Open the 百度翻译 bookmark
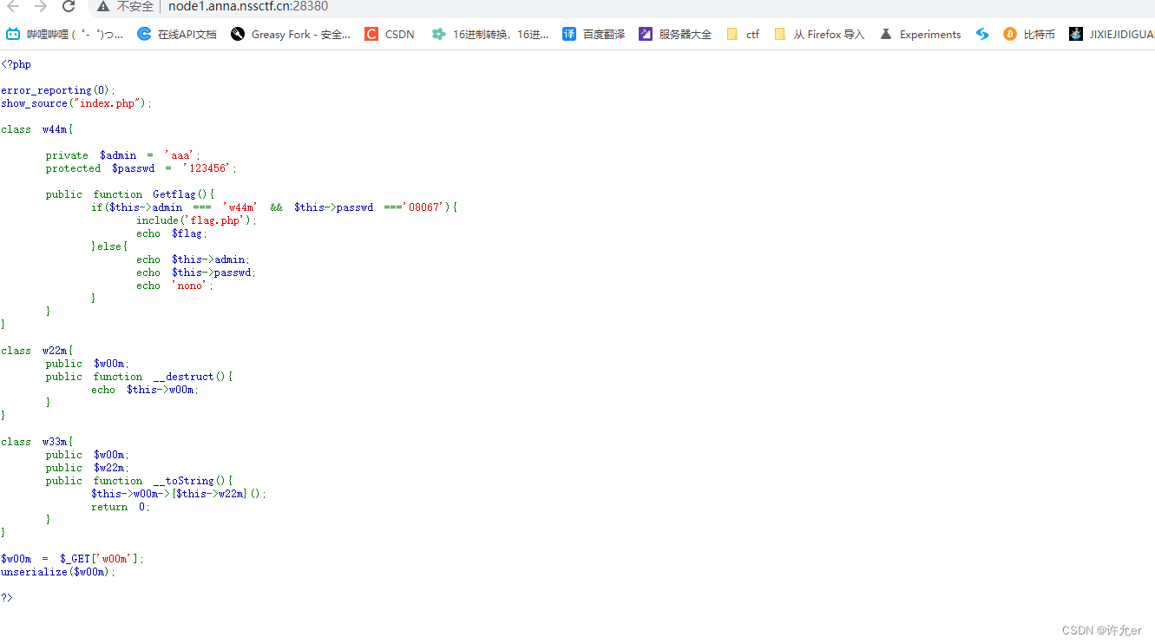Screen dimensions: 1155x644 click(x=594, y=35)
